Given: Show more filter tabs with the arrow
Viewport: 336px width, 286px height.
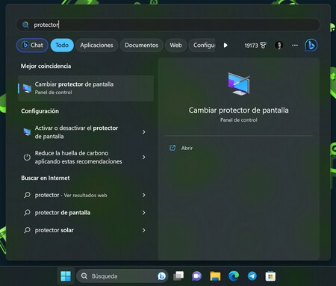Looking at the screenshot, I should [x=225, y=46].
